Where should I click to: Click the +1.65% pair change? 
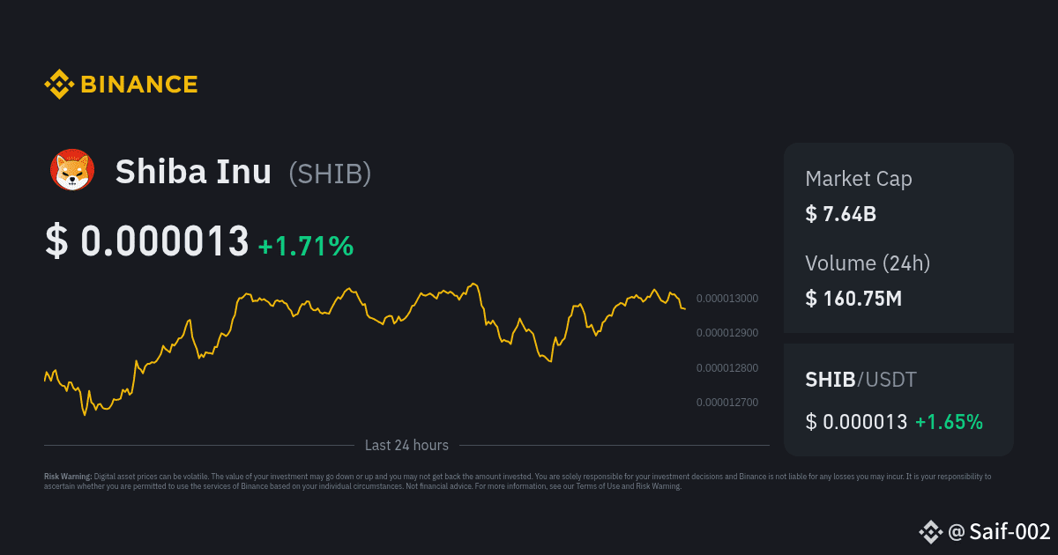coord(949,422)
